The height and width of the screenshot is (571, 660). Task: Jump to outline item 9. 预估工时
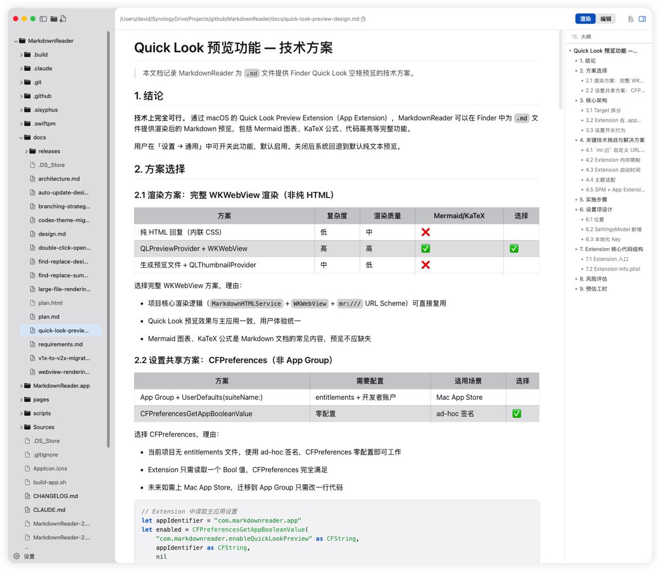[x=593, y=289]
